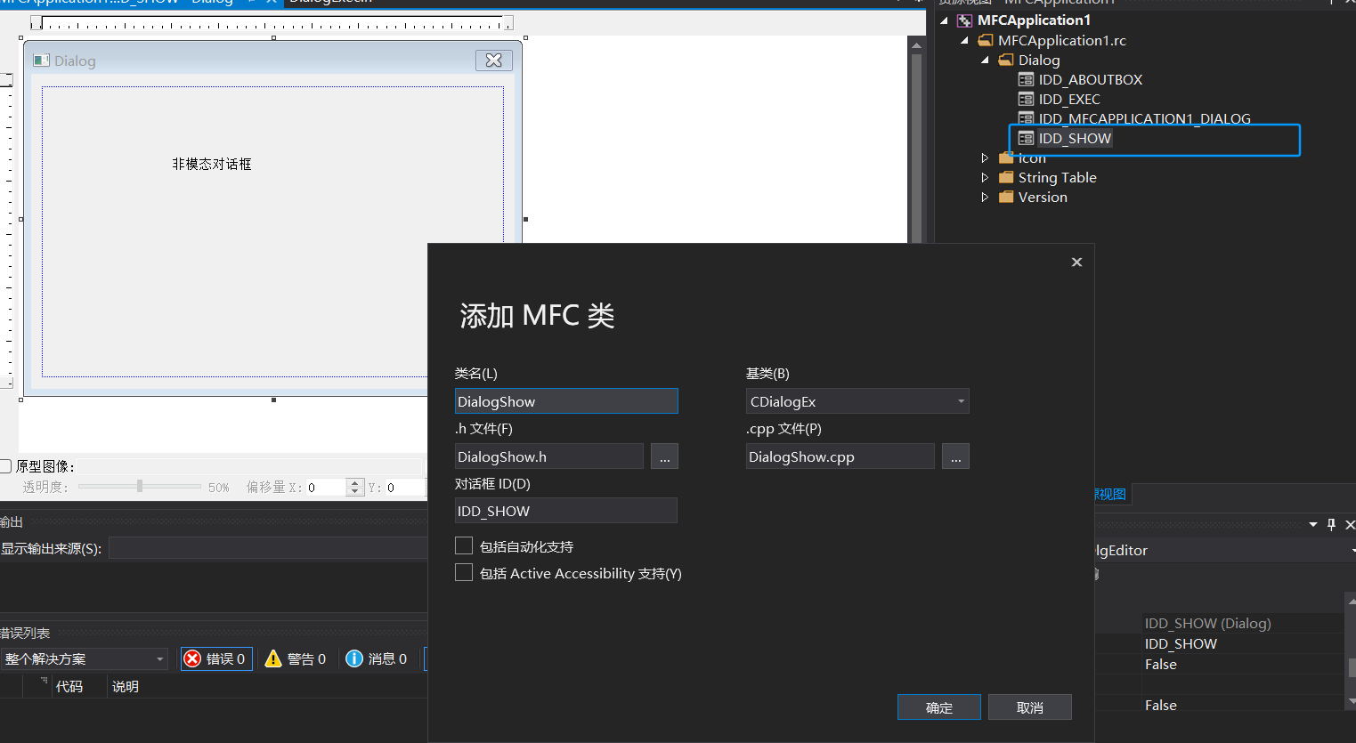Click 确定 to confirm adding the class
The height and width of the screenshot is (743, 1356).
click(939, 707)
